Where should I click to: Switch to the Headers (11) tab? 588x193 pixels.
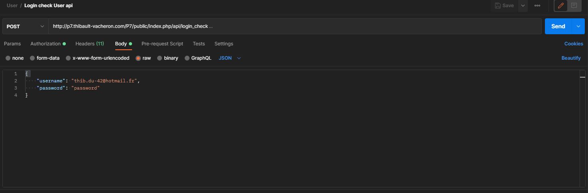click(x=90, y=44)
